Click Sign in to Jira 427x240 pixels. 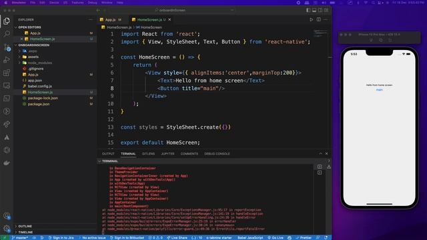61,238
